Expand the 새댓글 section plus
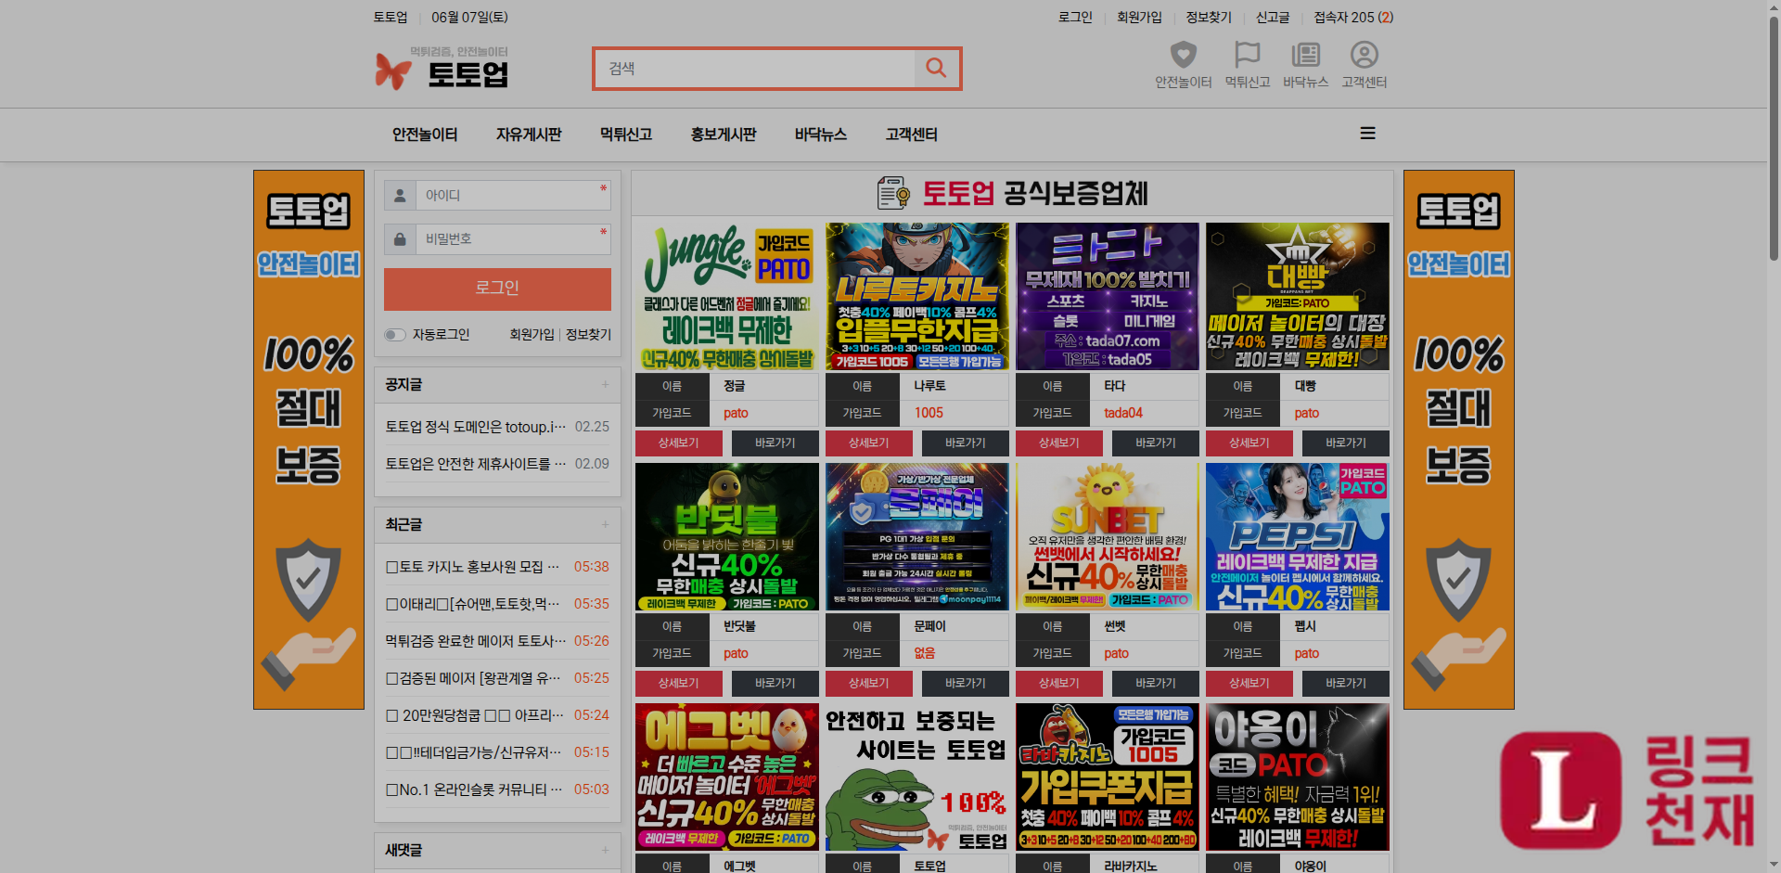1781x873 pixels. point(605,850)
